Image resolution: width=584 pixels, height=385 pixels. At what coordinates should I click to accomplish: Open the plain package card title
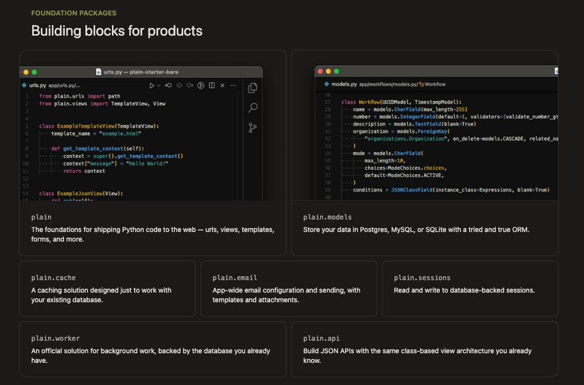tap(41, 217)
